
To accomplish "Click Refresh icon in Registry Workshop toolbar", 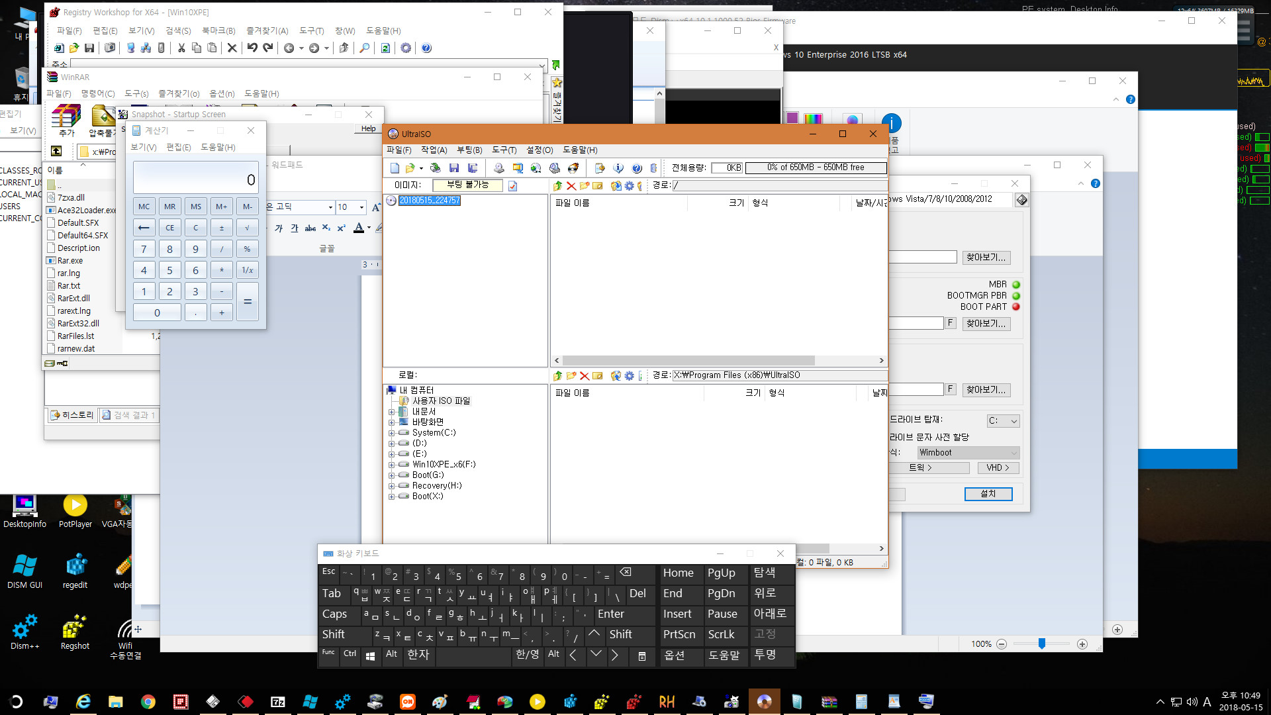I will click(x=385, y=48).
